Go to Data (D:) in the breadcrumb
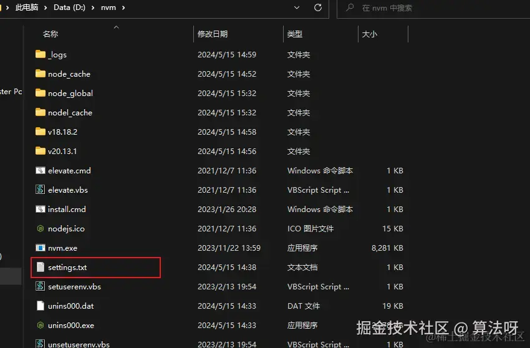This screenshot has width=530, height=348. click(x=69, y=7)
